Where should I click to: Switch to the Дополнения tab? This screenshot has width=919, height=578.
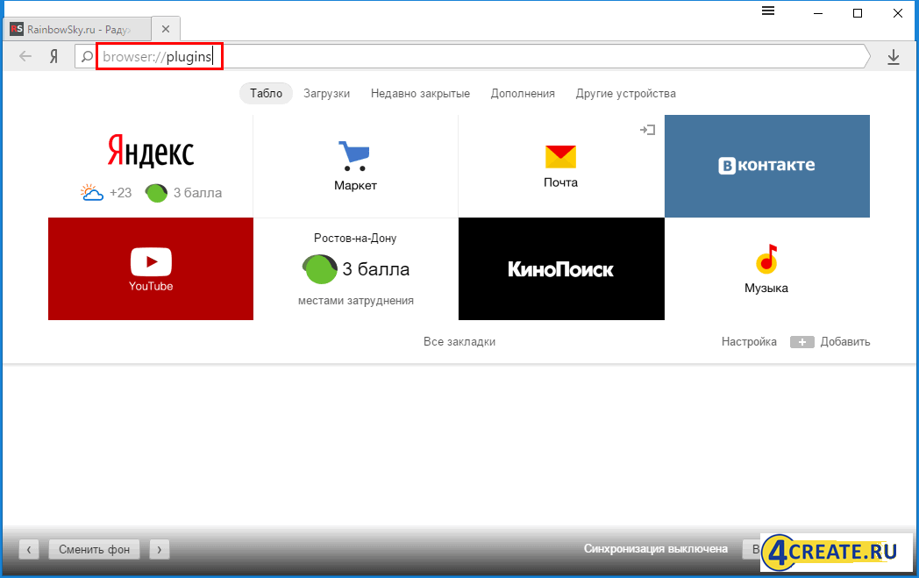coord(523,94)
